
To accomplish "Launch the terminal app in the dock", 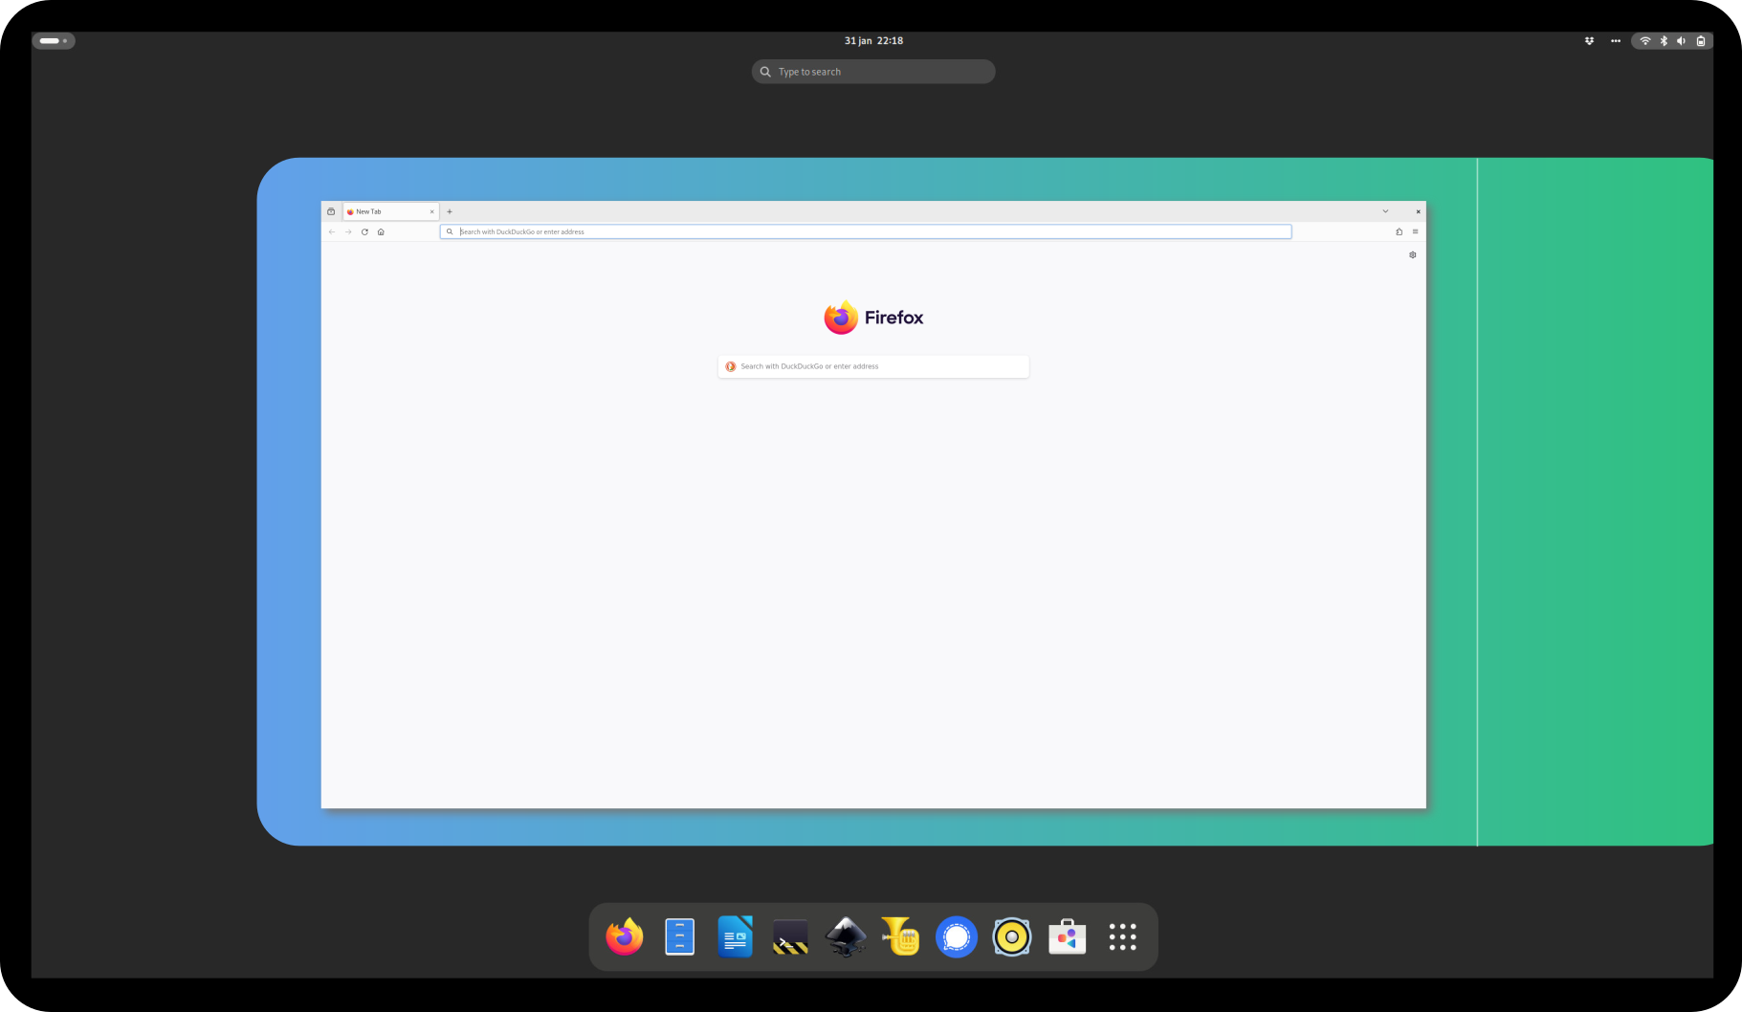I will (790, 937).
